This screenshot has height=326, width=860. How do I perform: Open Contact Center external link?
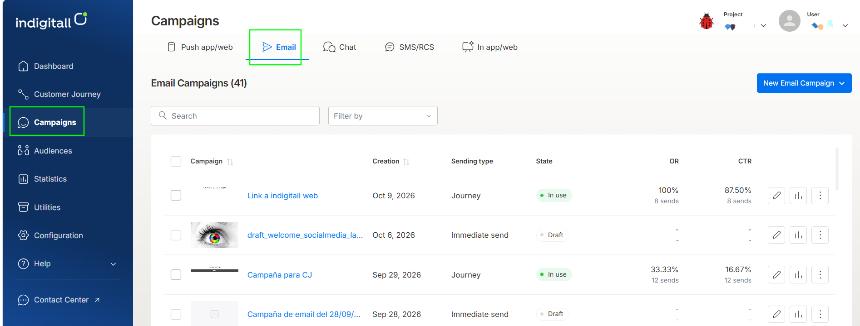[x=59, y=300]
